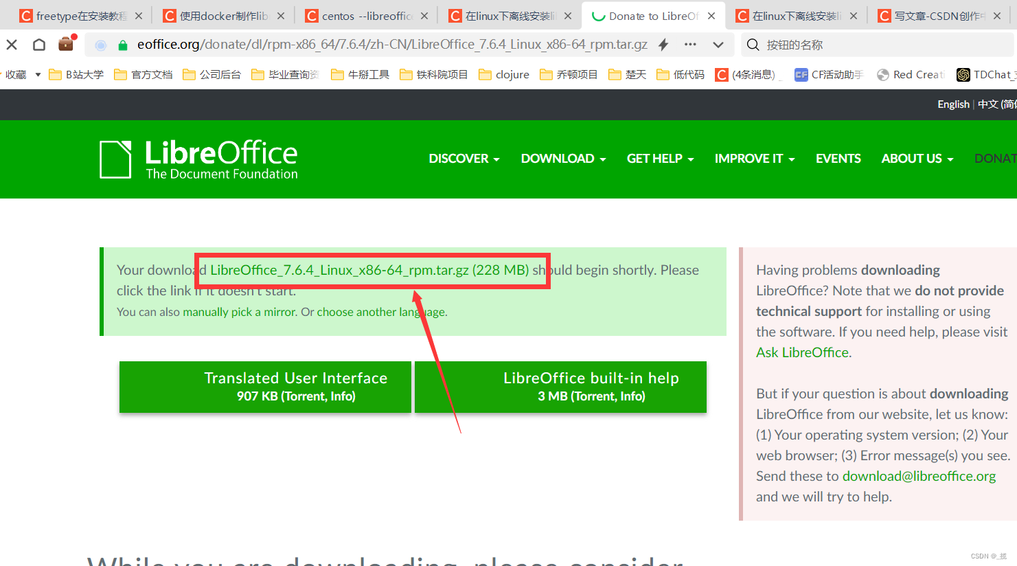Click the Red Creat bookmark globe icon
1017x566 pixels.
click(882, 74)
